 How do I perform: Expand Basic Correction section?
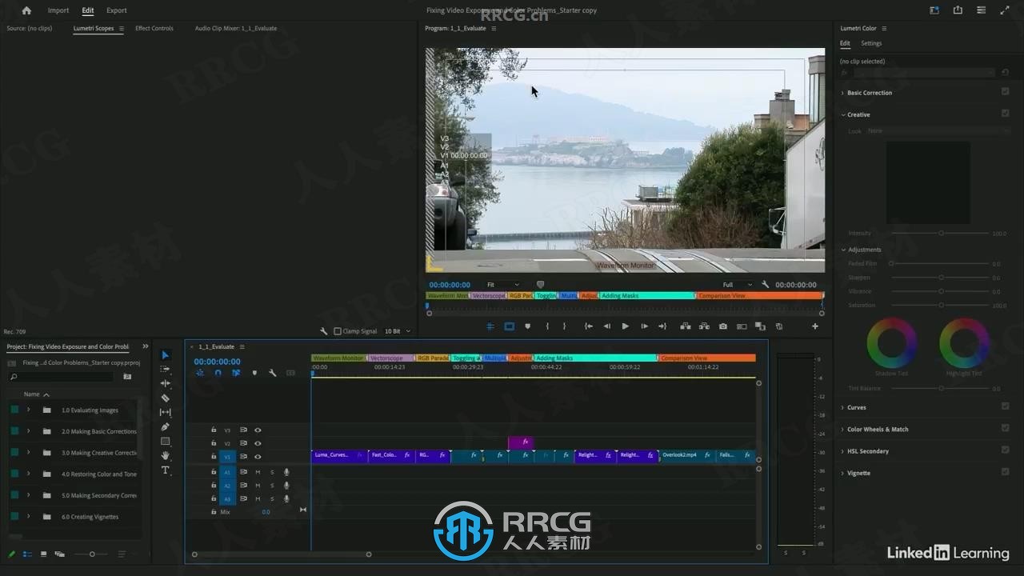(842, 93)
